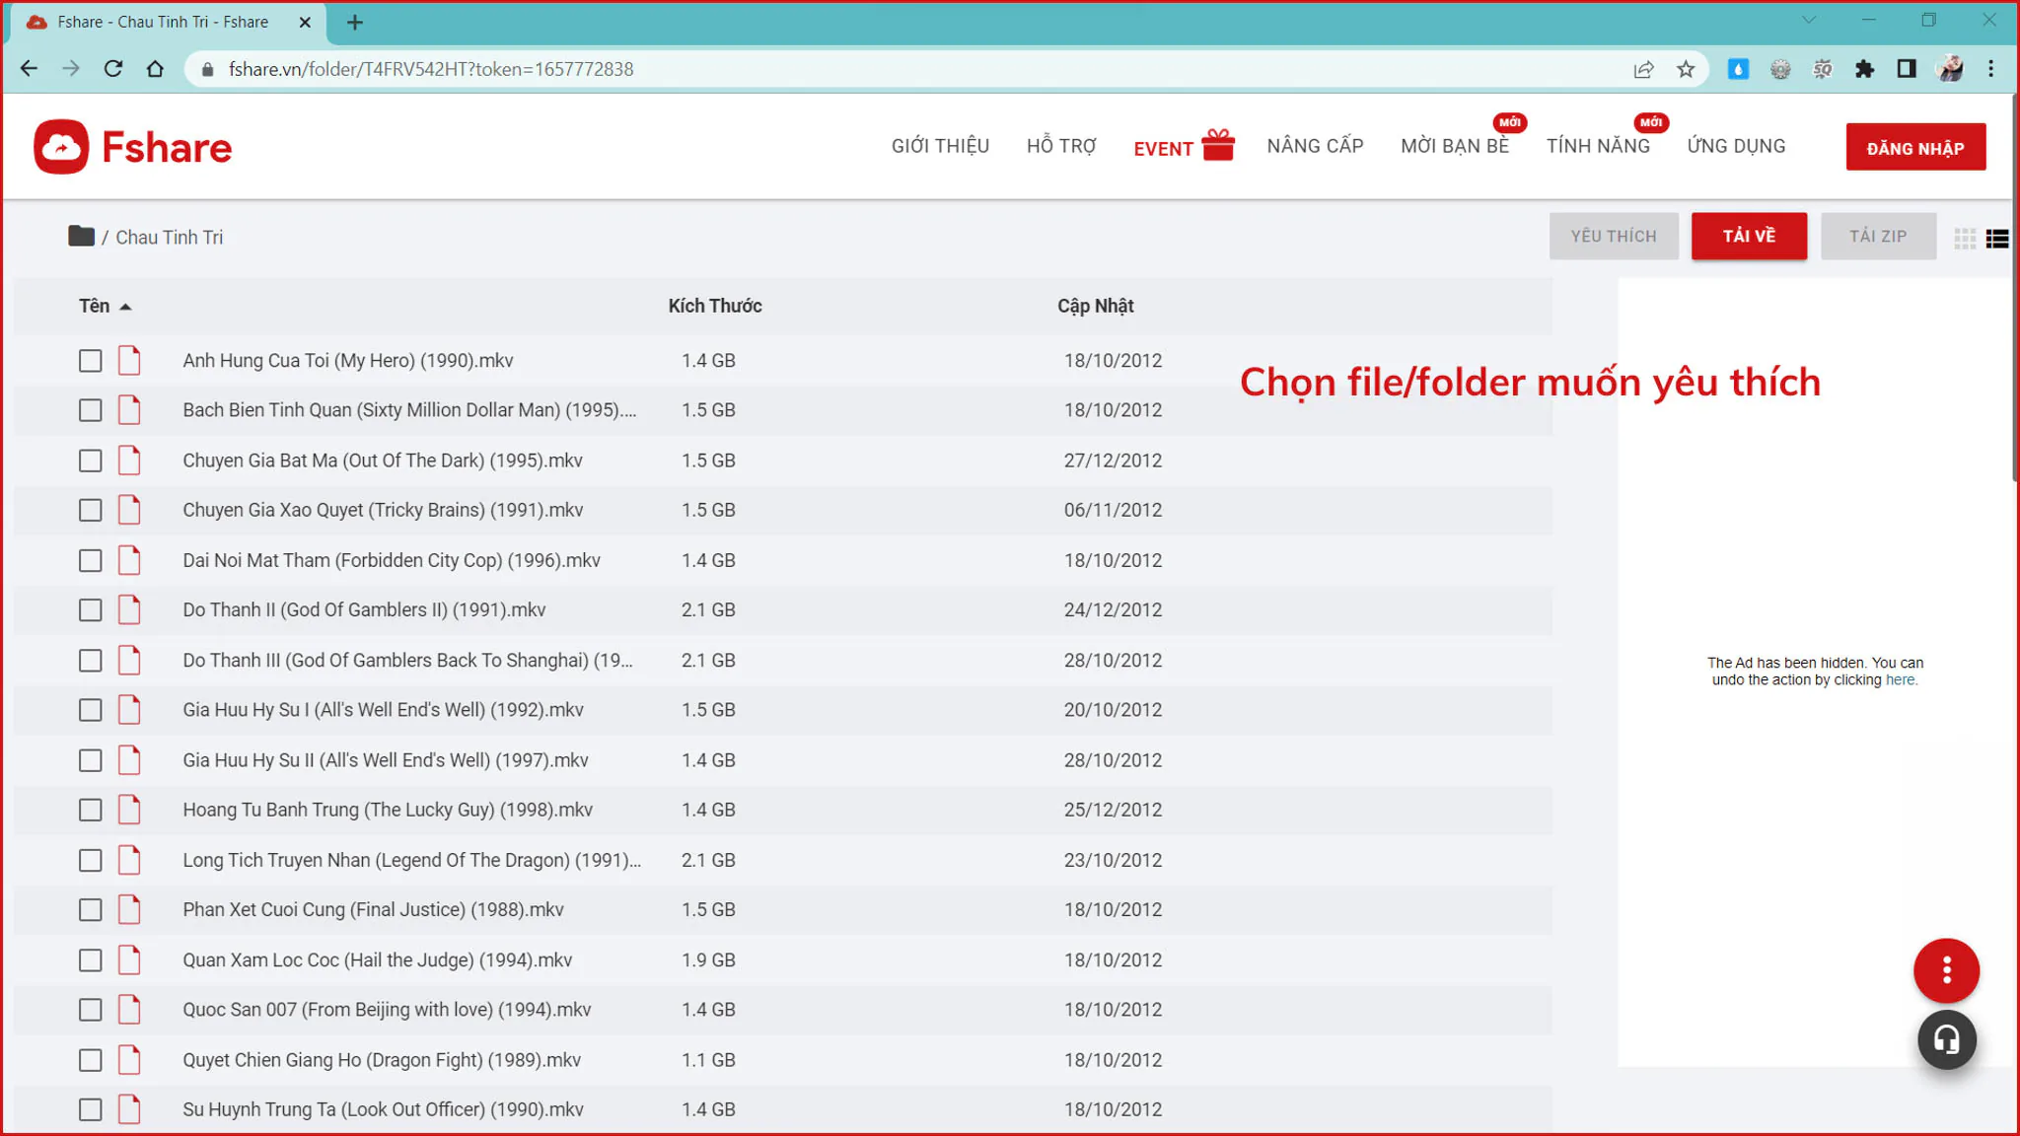Open the tab search chevron in title bar
The width and height of the screenshot is (2020, 1136).
pyautogui.click(x=1808, y=20)
